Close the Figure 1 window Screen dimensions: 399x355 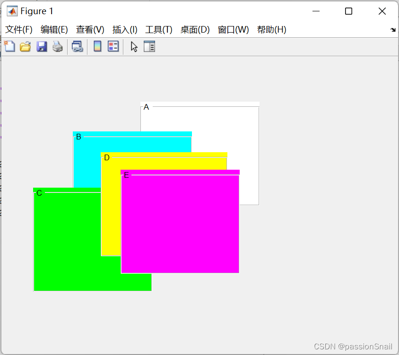coord(382,11)
